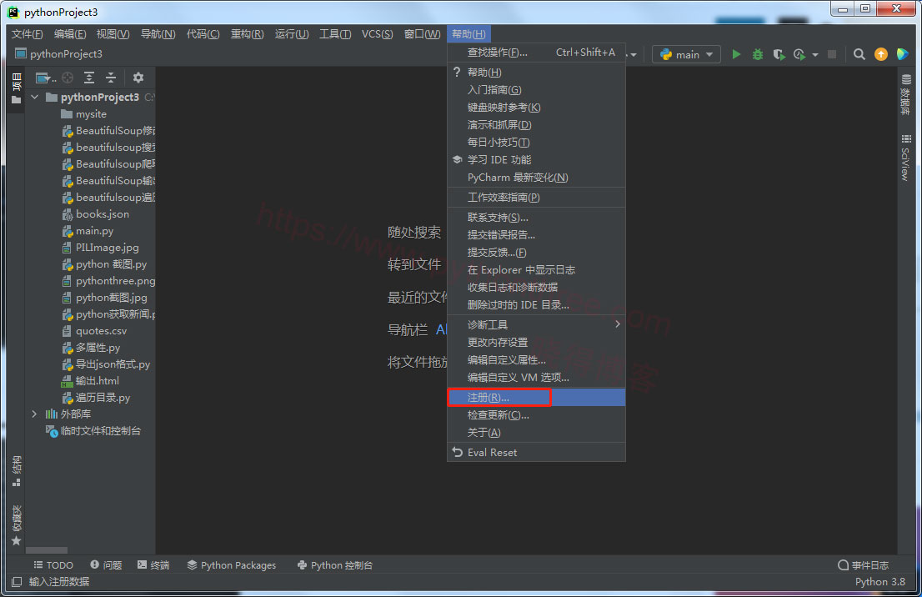This screenshot has height=597, width=922.
Task: Select quotes.csv file
Action: click(x=101, y=331)
